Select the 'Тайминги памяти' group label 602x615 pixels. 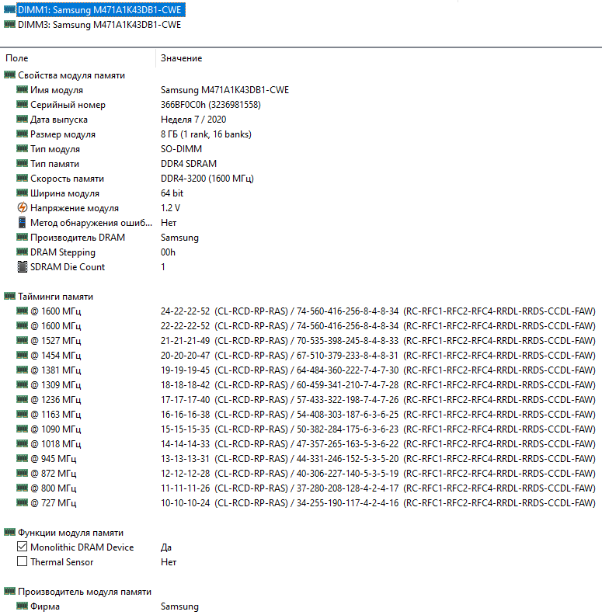coord(55,297)
